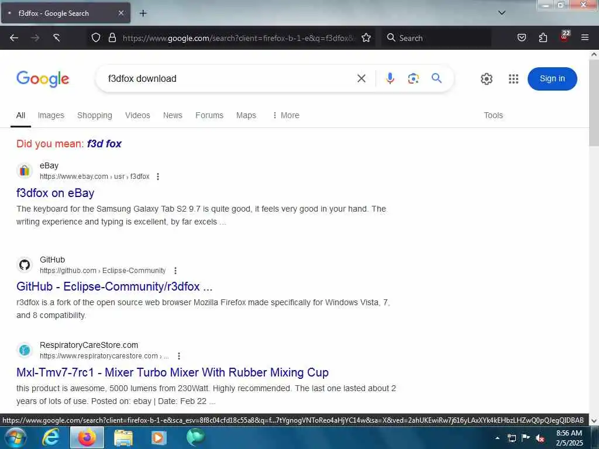The height and width of the screenshot is (449, 599).
Task: Open the Mxl-Tmv7-7rc1 Mixer result link
Action: coord(173,372)
